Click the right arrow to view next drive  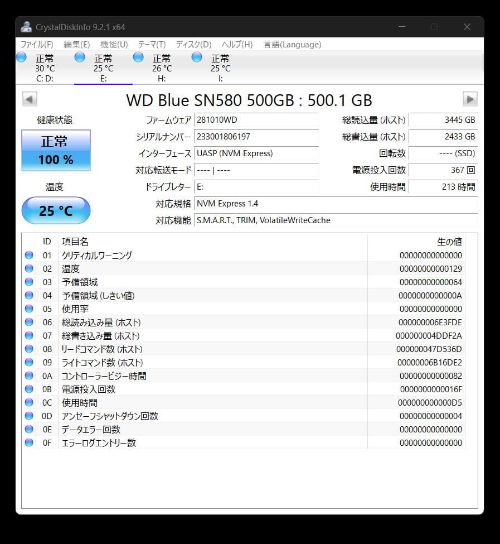470,99
